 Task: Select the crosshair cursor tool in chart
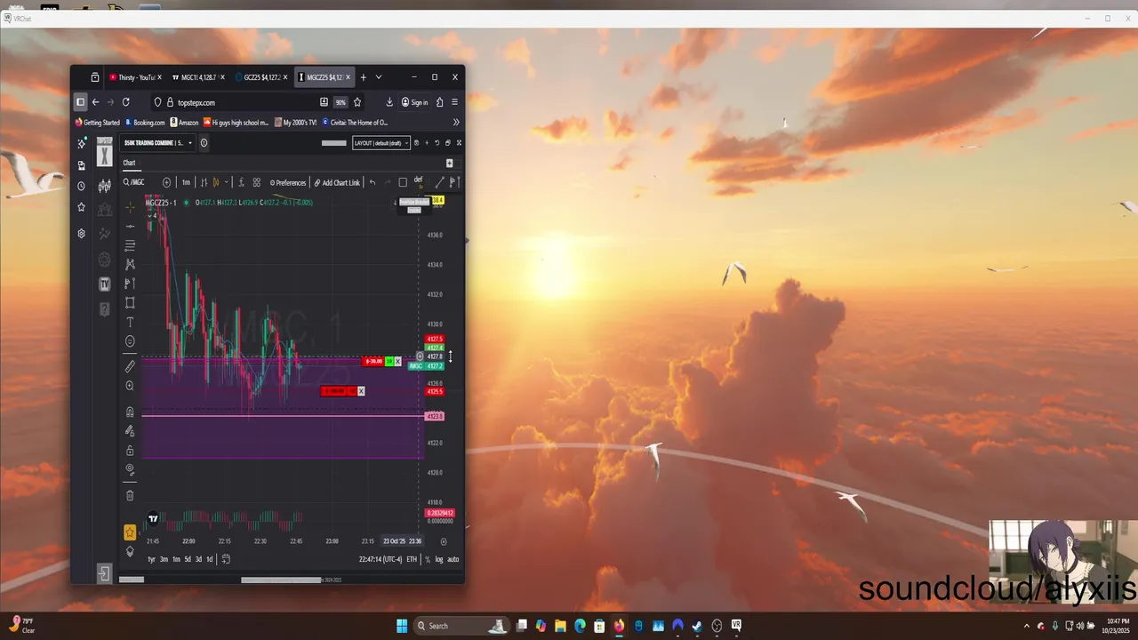point(130,206)
